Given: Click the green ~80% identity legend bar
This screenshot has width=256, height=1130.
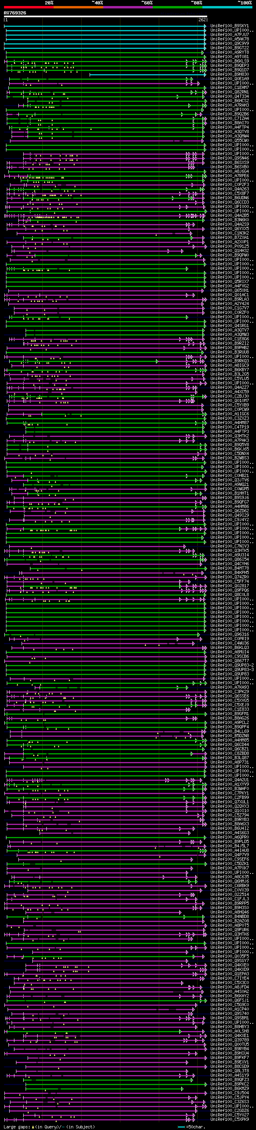Looking at the screenshot, I should [x=178, y=7].
